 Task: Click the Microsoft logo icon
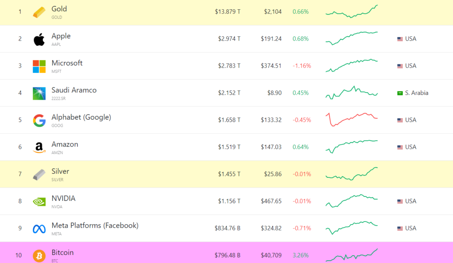(39, 66)
